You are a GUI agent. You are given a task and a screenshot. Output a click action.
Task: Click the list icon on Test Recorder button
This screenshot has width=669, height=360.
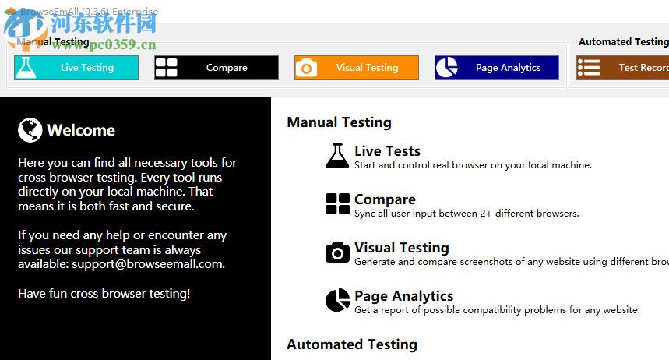tap(588, 68)
